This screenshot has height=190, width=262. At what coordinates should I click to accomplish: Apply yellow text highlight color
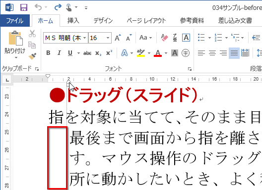tap(141, 53)
